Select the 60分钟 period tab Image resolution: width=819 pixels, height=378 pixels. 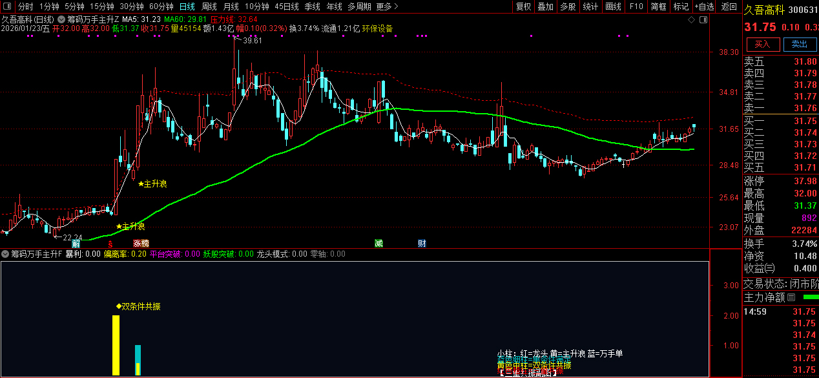(x=161, y=6)
